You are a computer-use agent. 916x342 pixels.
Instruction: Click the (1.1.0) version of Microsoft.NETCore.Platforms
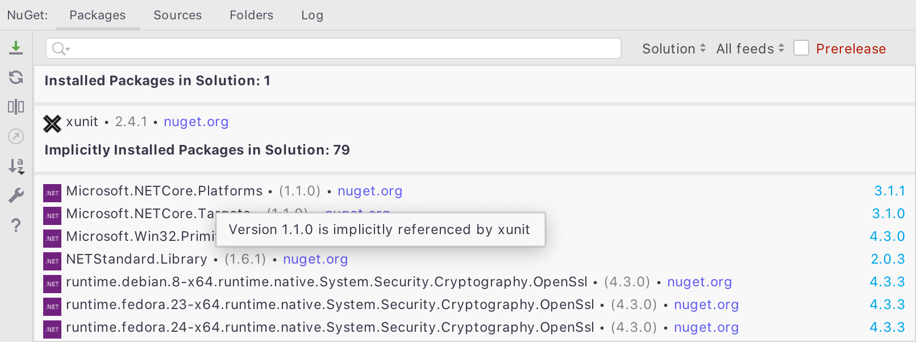coord(300,191)
